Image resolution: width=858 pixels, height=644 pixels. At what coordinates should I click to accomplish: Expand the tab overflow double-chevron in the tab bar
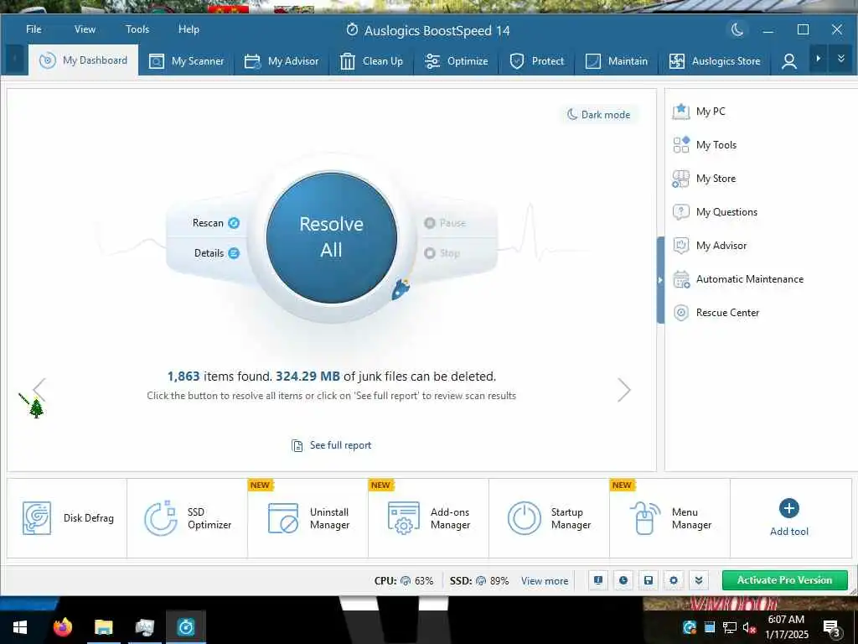841,59
